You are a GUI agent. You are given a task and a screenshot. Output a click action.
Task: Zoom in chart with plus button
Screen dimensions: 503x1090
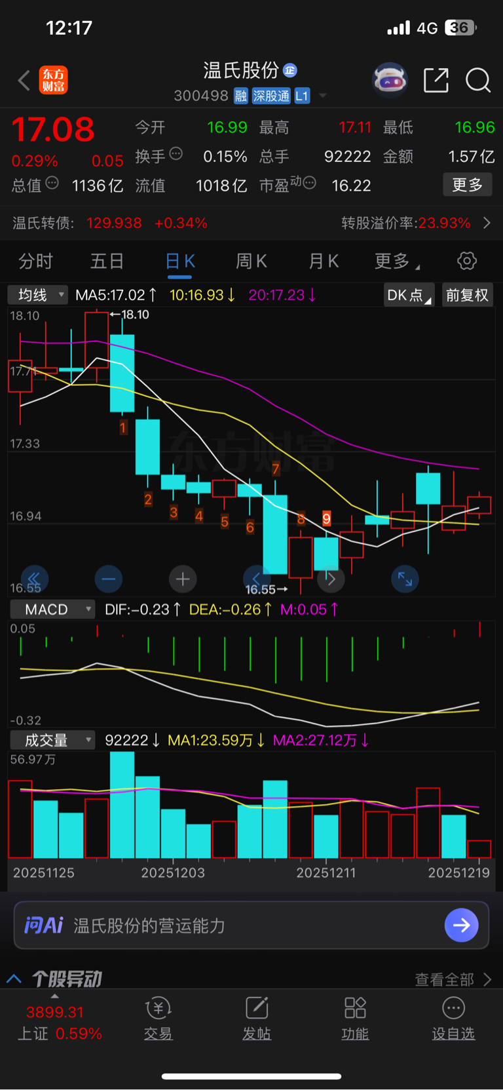183,579
